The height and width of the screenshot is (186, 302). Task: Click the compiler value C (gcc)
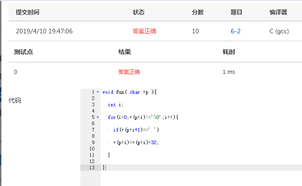point(279,31)
